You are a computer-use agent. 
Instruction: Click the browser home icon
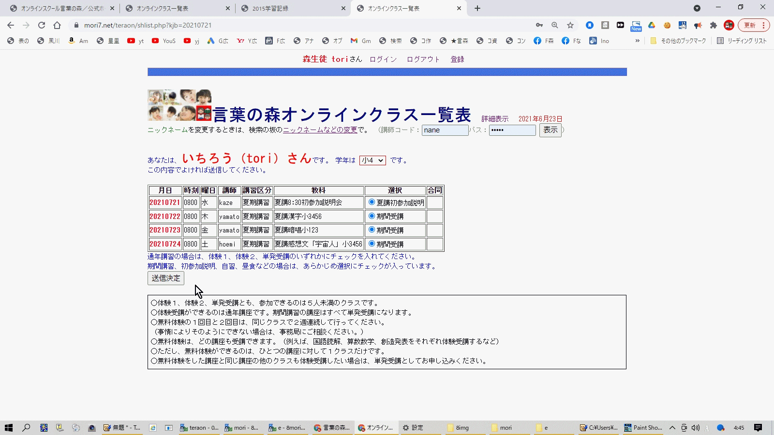coord(57,25)
